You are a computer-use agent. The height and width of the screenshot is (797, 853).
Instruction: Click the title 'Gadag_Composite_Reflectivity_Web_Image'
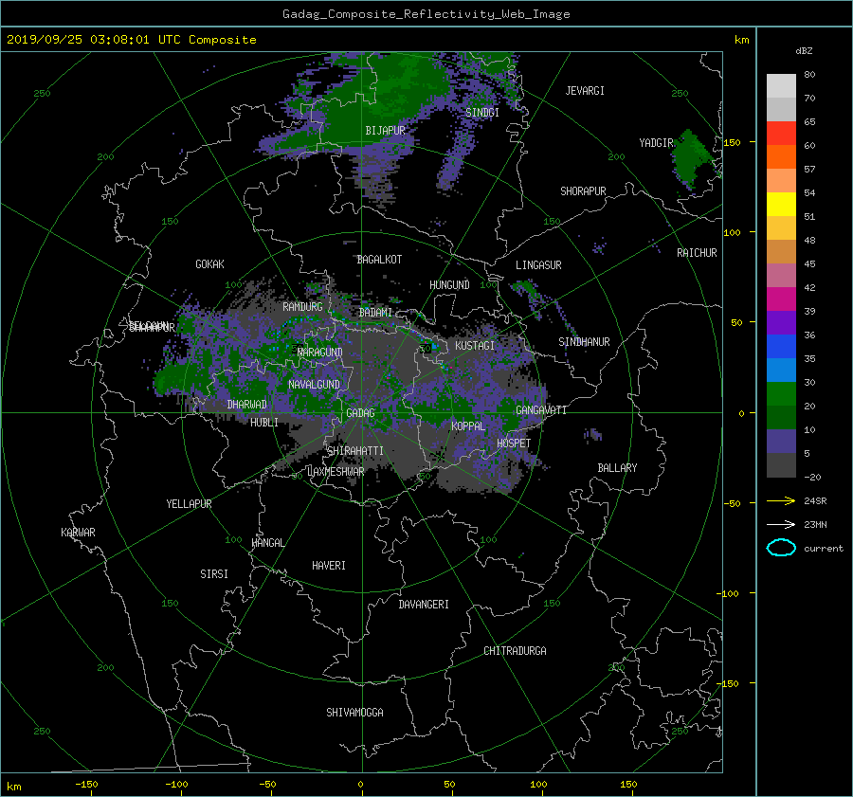click(426, 14)
